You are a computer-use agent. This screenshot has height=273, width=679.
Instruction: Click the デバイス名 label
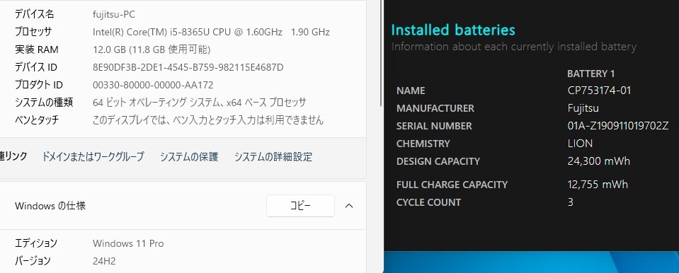[34, 14]
